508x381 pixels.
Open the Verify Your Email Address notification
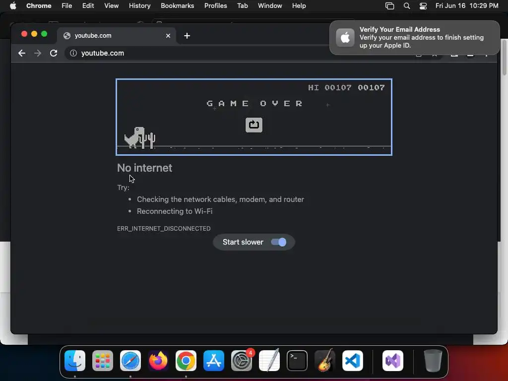click(x=414, y=38)
